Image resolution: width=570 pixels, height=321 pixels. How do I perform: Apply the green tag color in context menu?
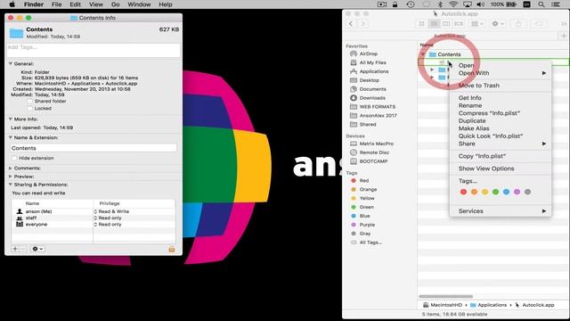495,192
